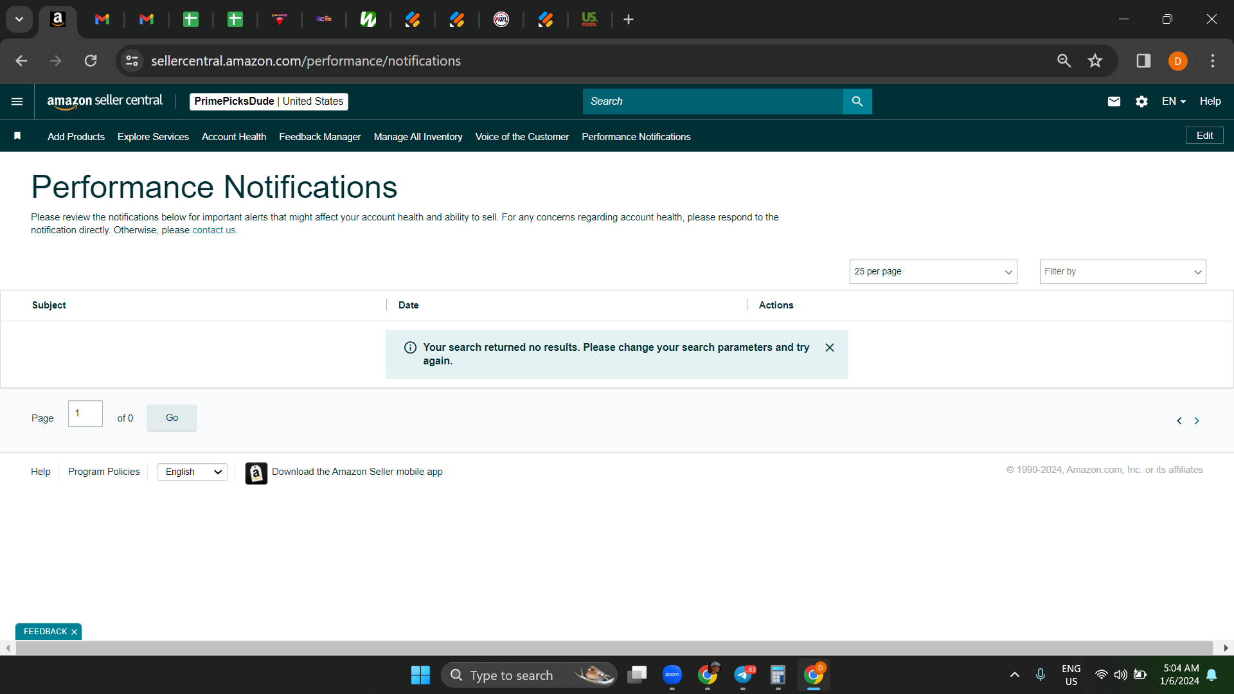Open Manage All Inventory menu item
The image size is (1234, 694).
(x=418, y=137)
